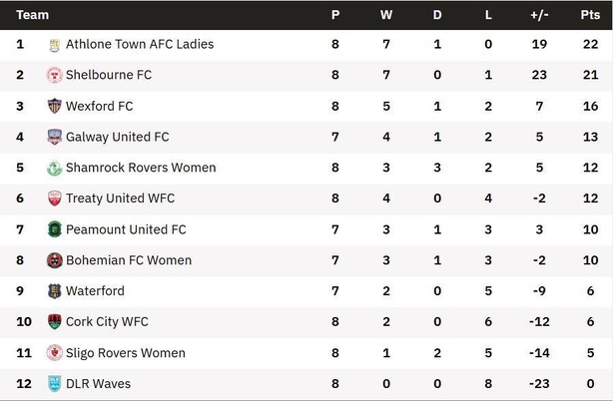The width and height of the screenshot is (613, 401).
Task: Click the DLR Waves team name
Action: pos(98,384)
